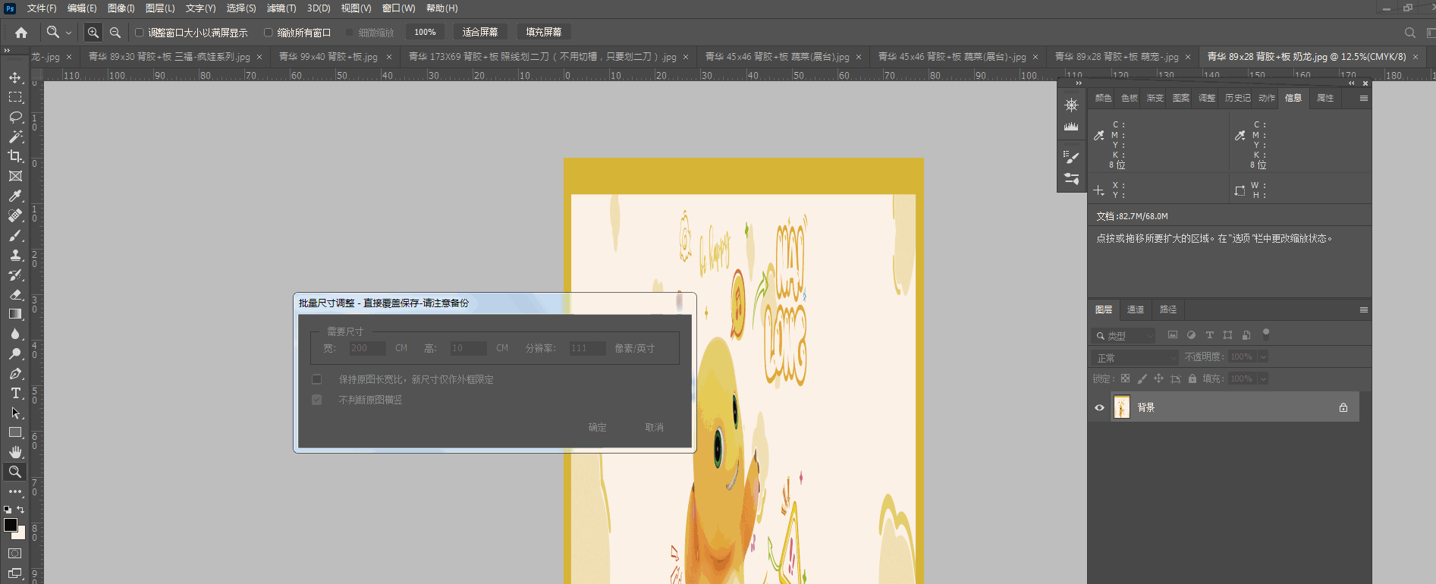
Task: Toggle lock icon on 背景 layer
Action: click(1343, 407)
